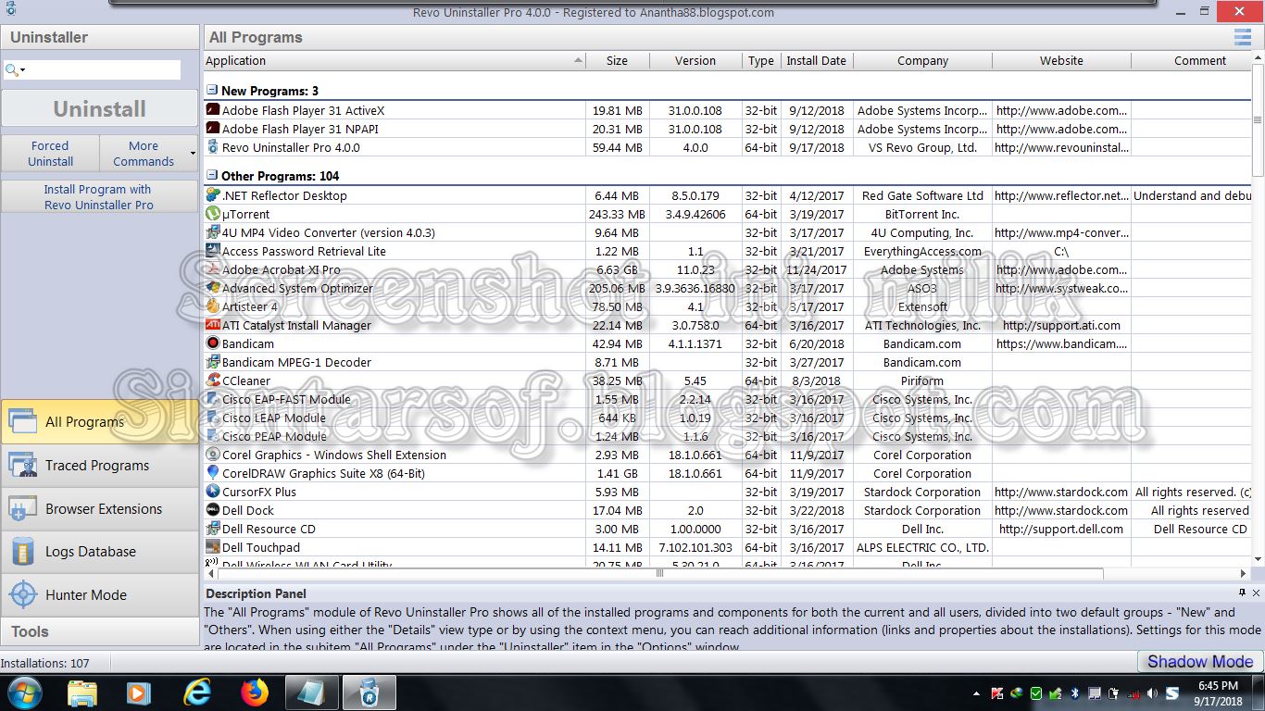This screenshot has height=711, width=1265.
Task: Click the horizontal scrollbar thumb of program list
Action: click(660, 573)
